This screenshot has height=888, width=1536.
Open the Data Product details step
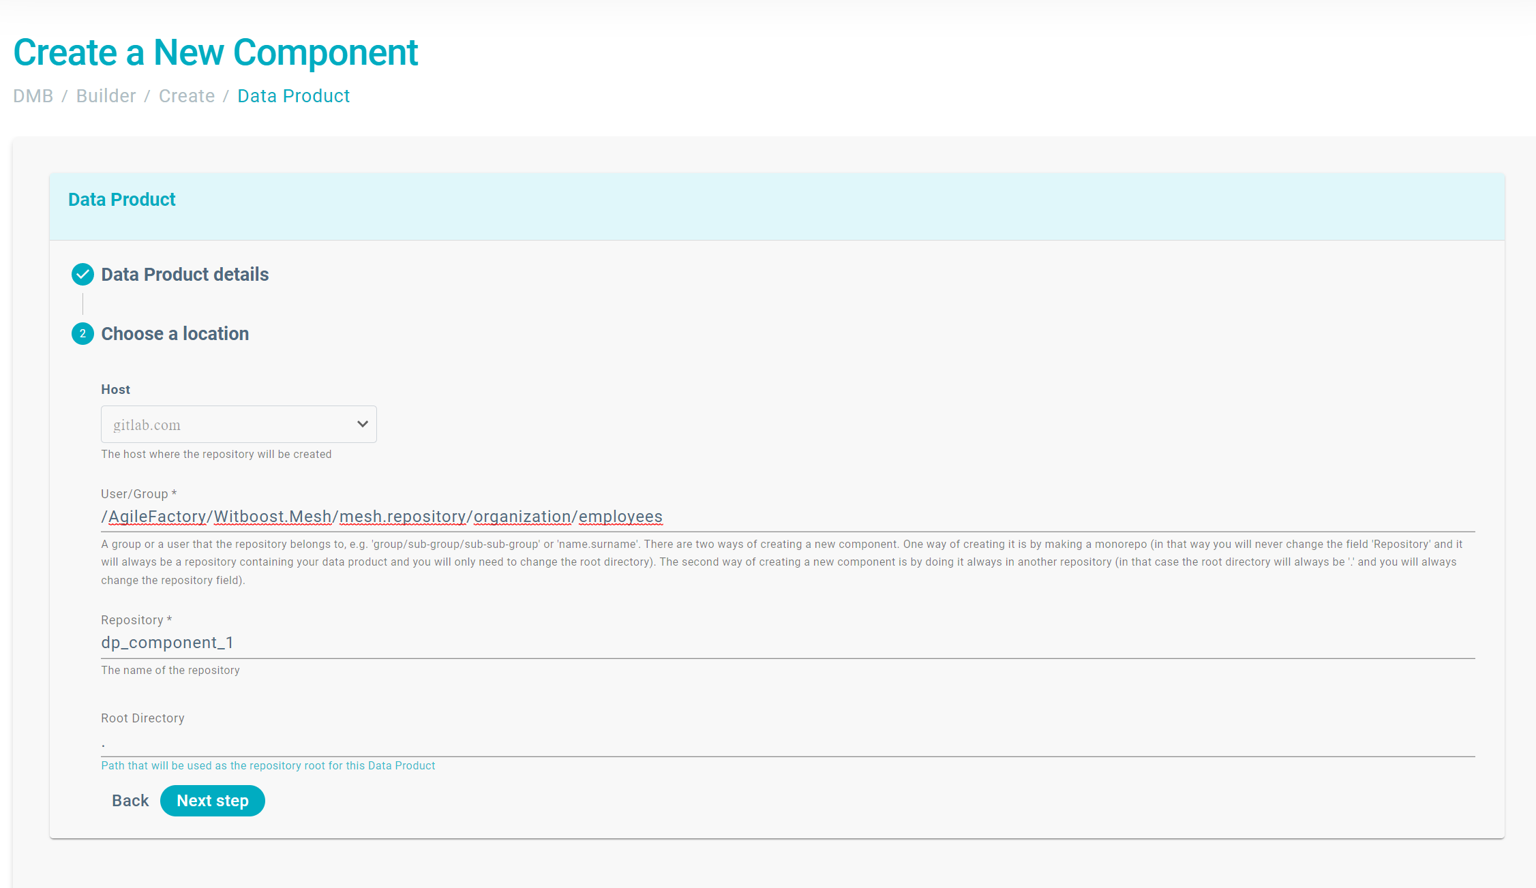click(185, 275)
